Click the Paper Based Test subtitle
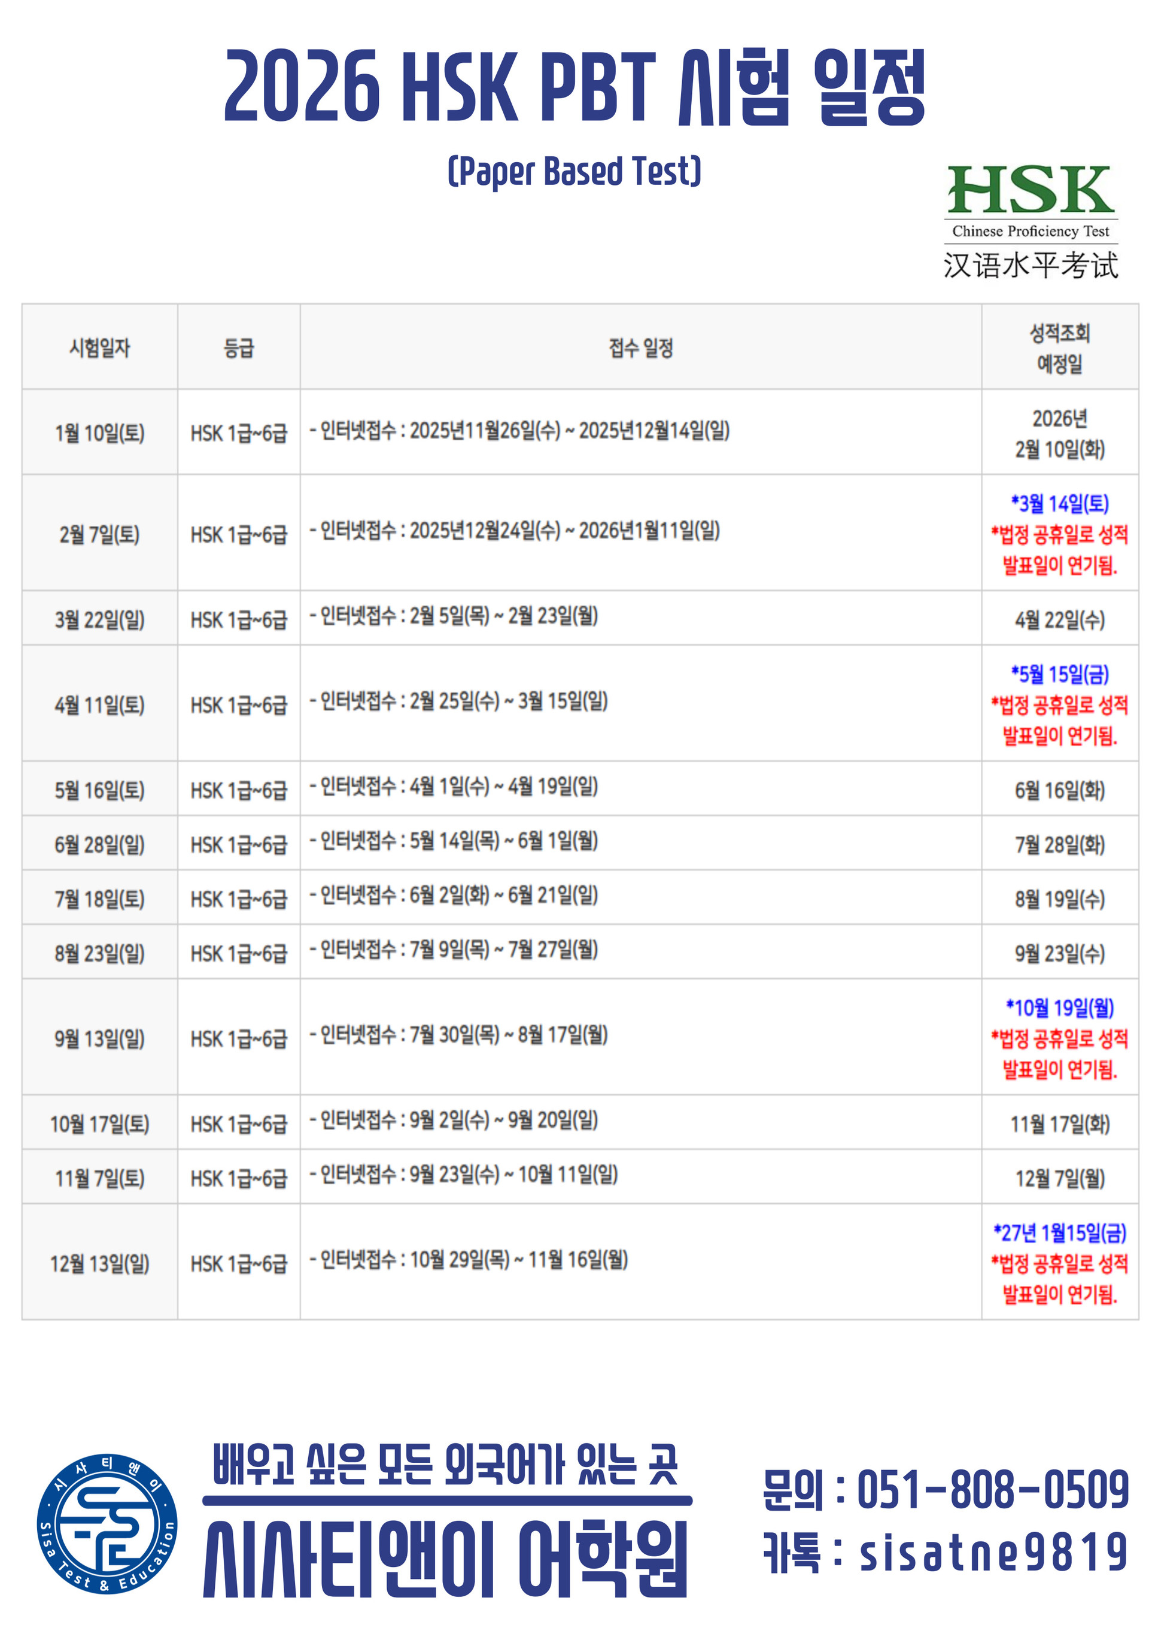 [x=574, y=172]
